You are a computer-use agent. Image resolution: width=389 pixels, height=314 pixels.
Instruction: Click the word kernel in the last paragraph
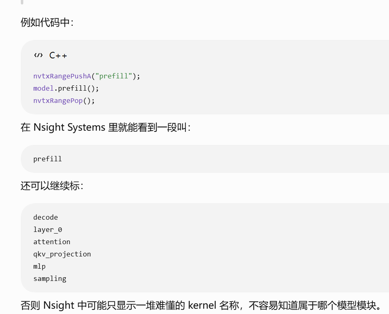coord(202,305)
